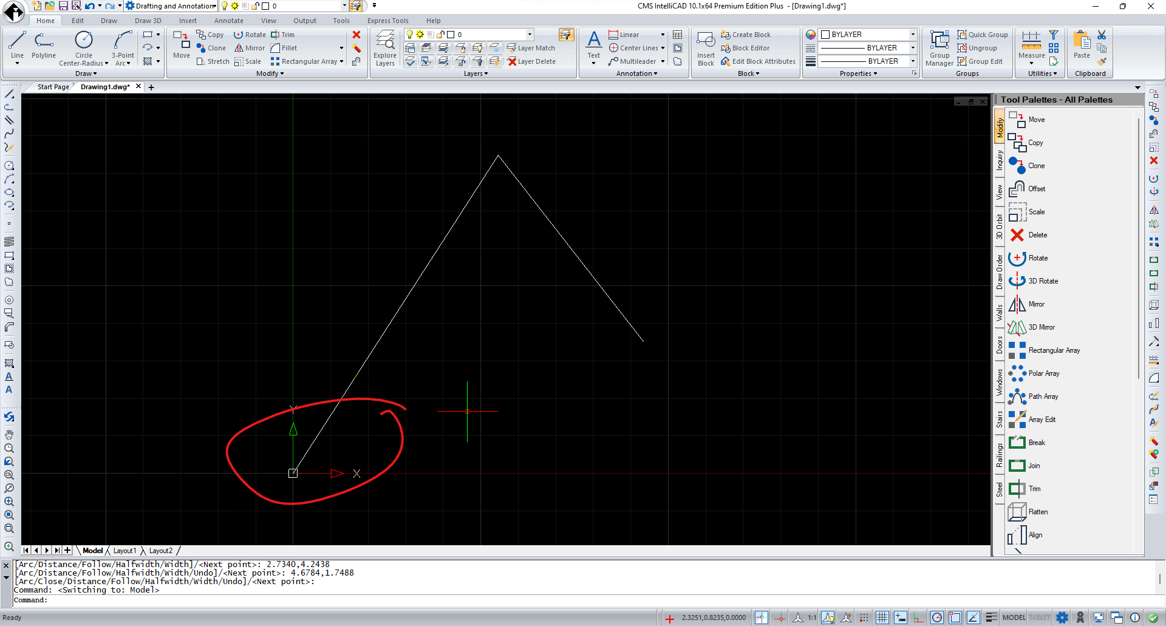
Task: Toggle entity snap in the status bar
Action: click(955, 617)
